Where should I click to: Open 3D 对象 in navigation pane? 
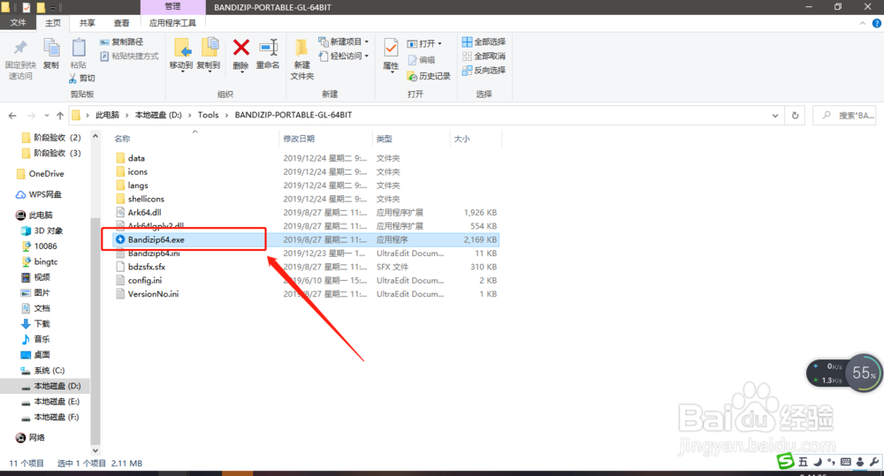[x=42, y=230]
